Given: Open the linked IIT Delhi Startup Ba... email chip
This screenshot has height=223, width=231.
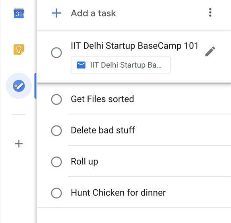Looking at the screenshot, I should (120, 65).
